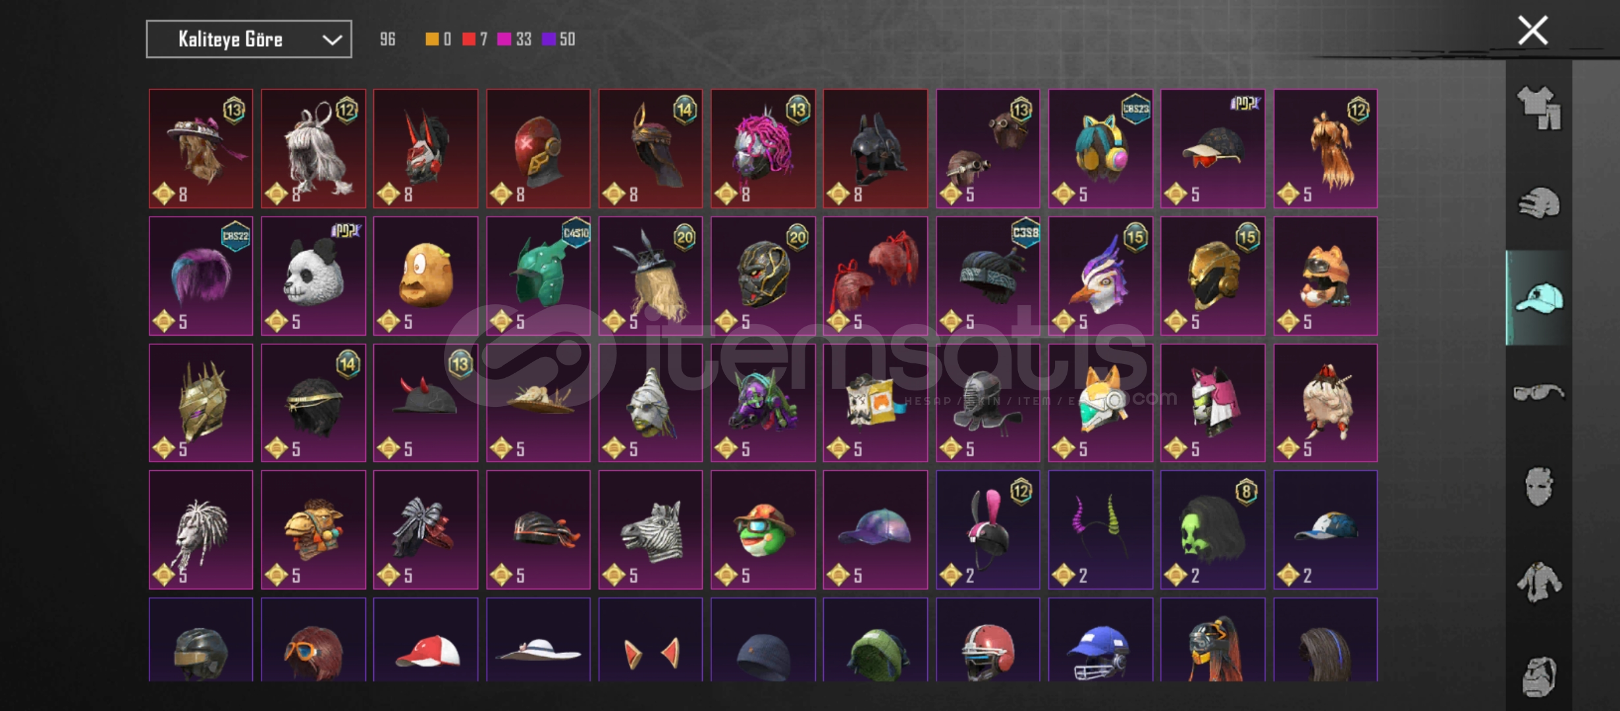Close the inventory with the X
The height and width of the screenshot is (711, 1620).
pyautogui.click(x=1532, y=30)
